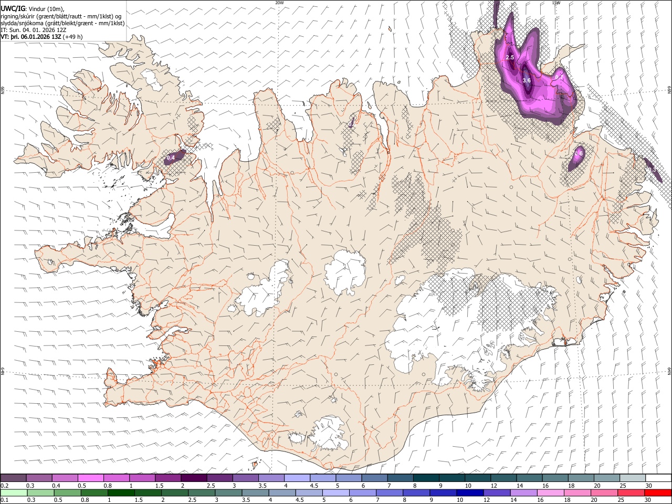Select the bright red 30 swatch in the rain legend
The image size is (672, 504).
[x=658, y=493]
